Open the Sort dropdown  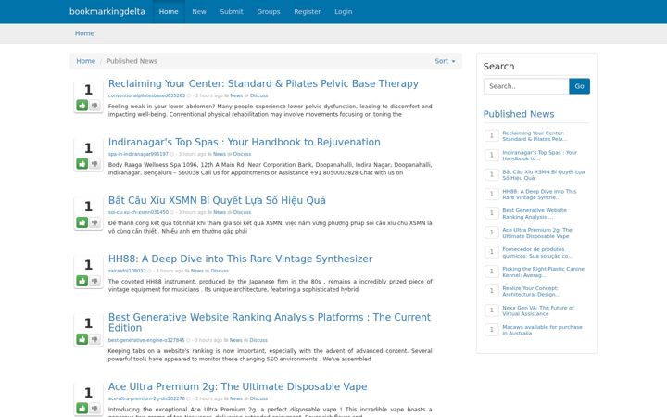(x=445, y=61)
